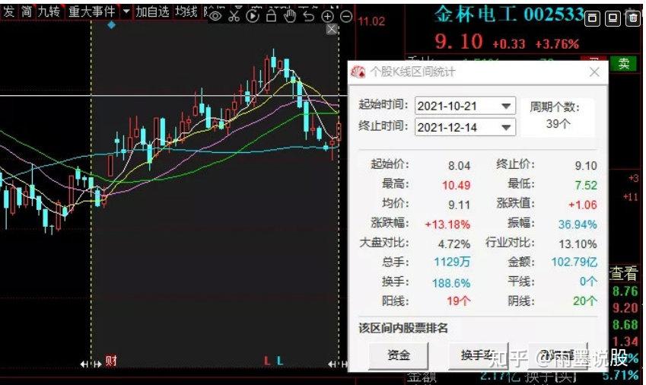Open the end date 2021-12-14 dropdown arrow
The width and height of the screenshot is (646, 385).
coord(506,127)
